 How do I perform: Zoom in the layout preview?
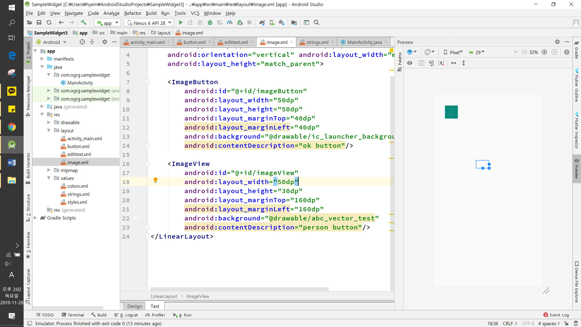pyautogui.click(x=544, y=52)
